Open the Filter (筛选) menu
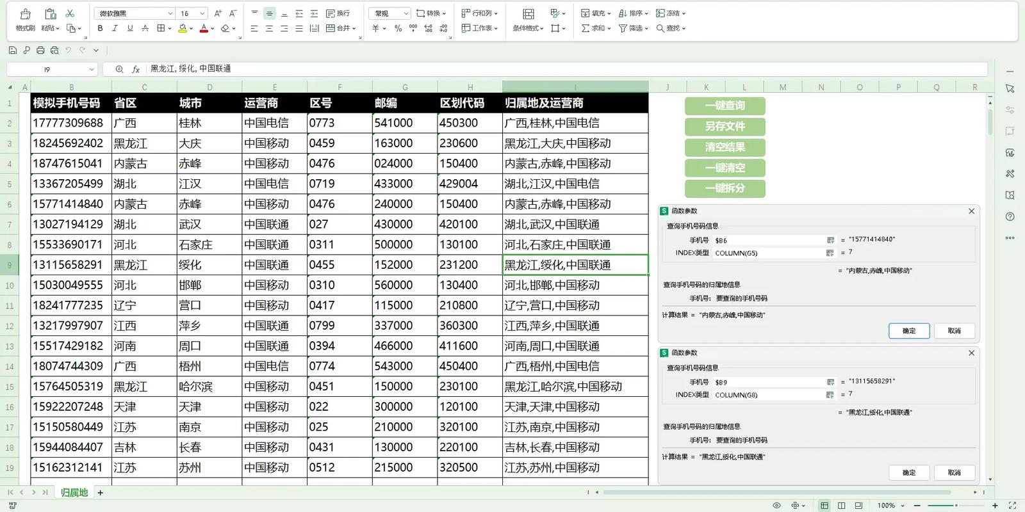The height and width of the screenshot is (512, 1025). (x=634, y=28)
